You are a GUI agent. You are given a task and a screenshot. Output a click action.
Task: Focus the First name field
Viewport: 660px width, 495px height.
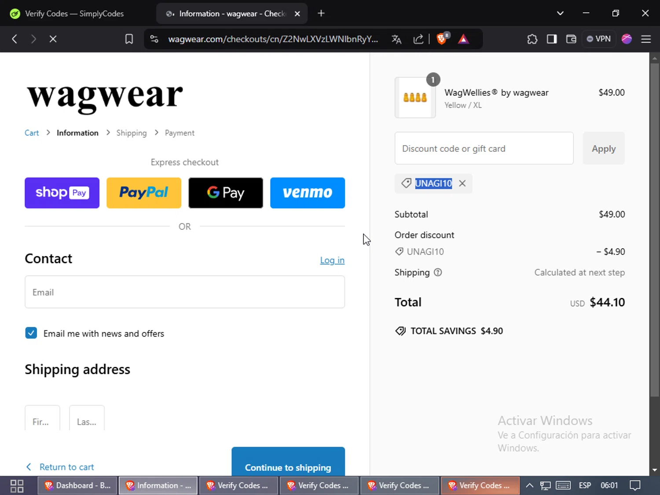pos(42,418)
